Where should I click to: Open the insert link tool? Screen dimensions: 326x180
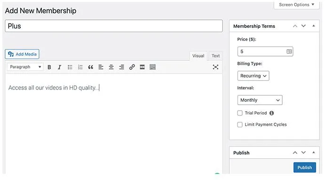[132, 67]
